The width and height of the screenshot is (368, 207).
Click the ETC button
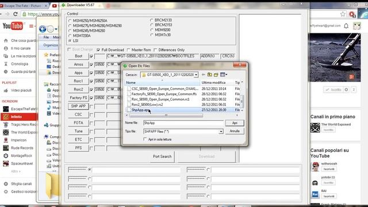[78, 140]
